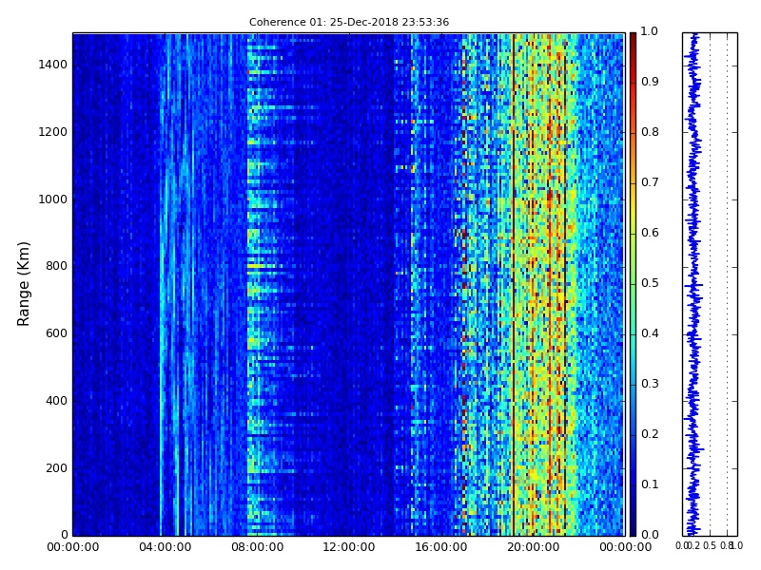
Task: Click the 0.9 colorbar label
Action: [x=650, y=82]
